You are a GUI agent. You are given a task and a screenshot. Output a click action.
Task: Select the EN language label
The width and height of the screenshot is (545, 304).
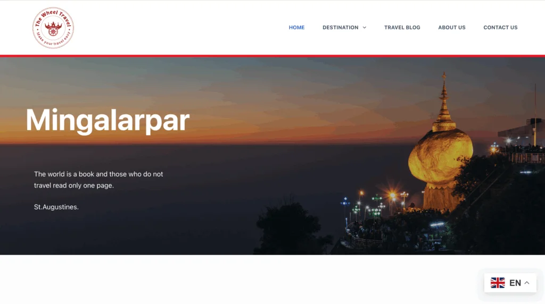[515, 283]
